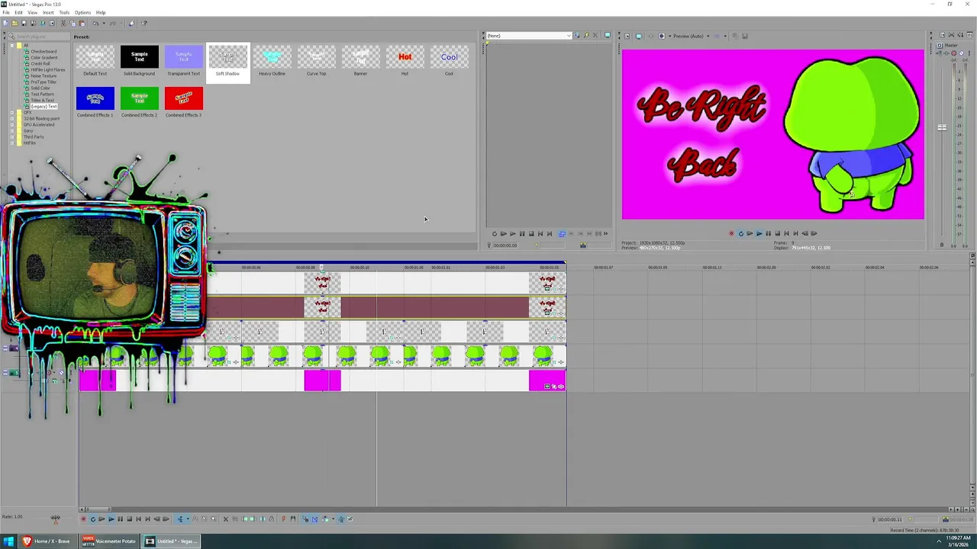This screenshot has width=977, height=549.
Task: Click the Delete X icon in editing toolbar
Action: coord(225,519)
